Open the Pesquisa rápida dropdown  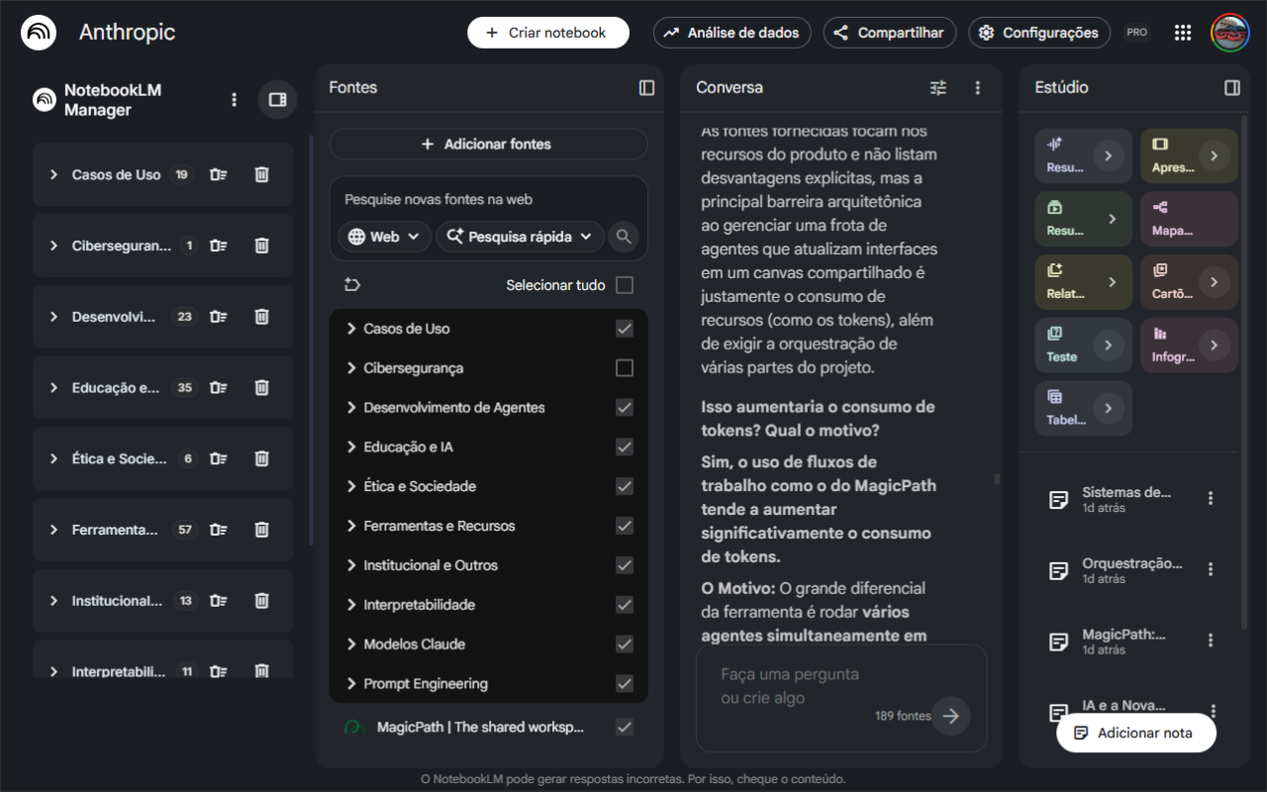pos(521,237)
